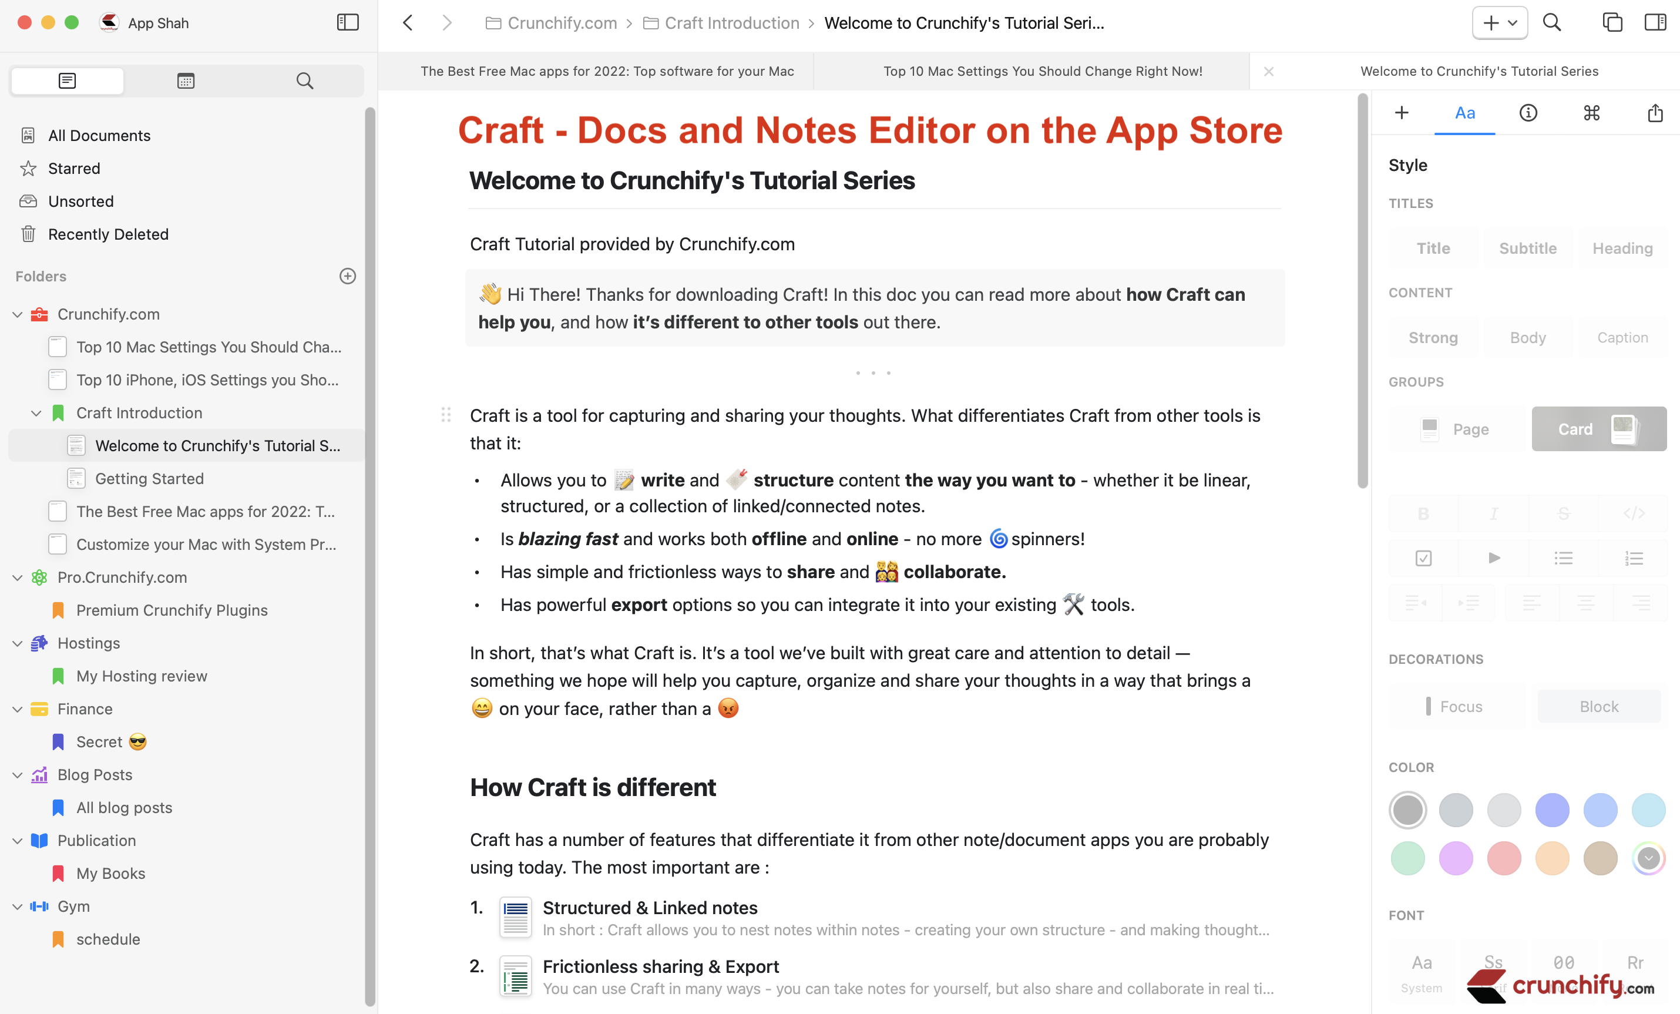The height and width of the screenshot is (1014, 1680).
Task: Click the Bold formatting icon
Action: 1423,513
